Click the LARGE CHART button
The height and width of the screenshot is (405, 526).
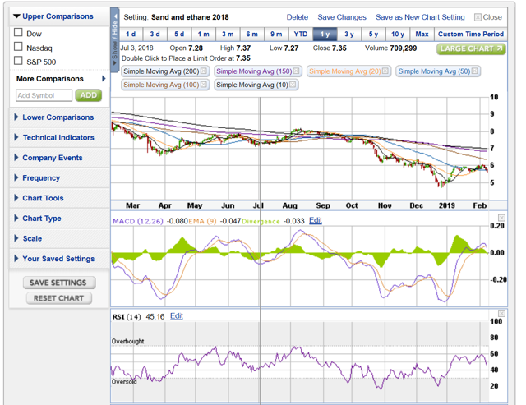[x=471, y=49]
